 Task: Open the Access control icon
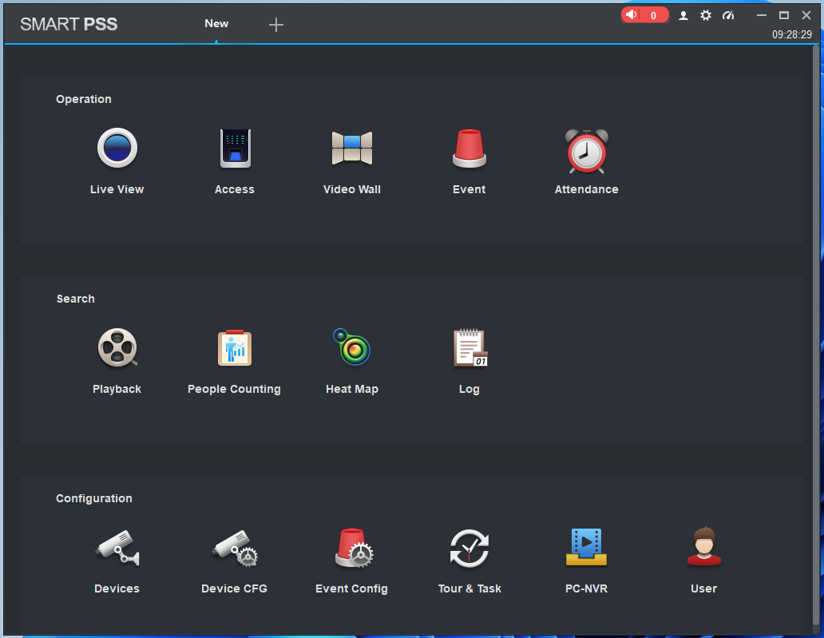pyautogui.click(x=235, y=149)
